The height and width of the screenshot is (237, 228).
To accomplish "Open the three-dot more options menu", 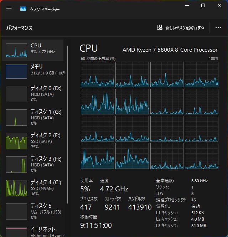I will click(218, 27).
